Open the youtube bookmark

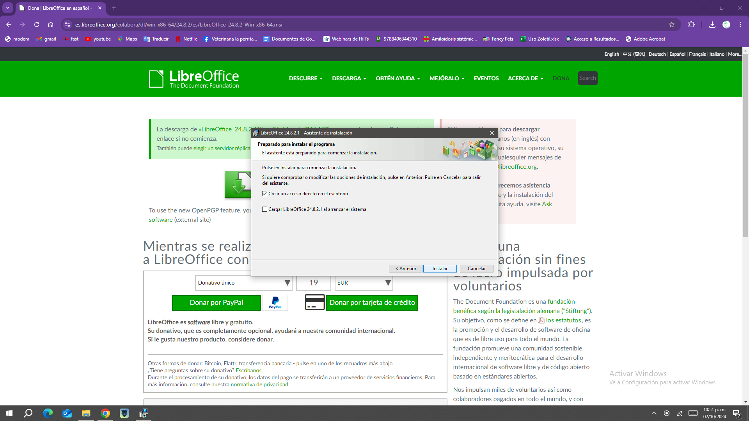[98, 39]
